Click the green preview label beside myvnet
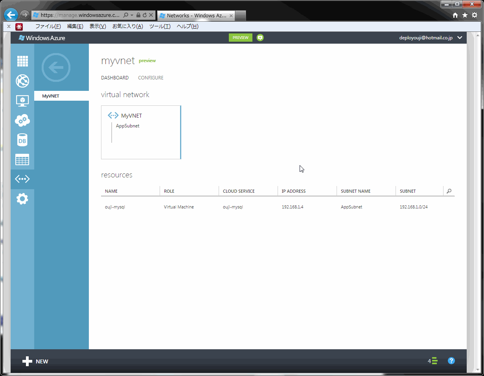Image resolution: width=484 pixels, height=376 pixels. point(147,61)
